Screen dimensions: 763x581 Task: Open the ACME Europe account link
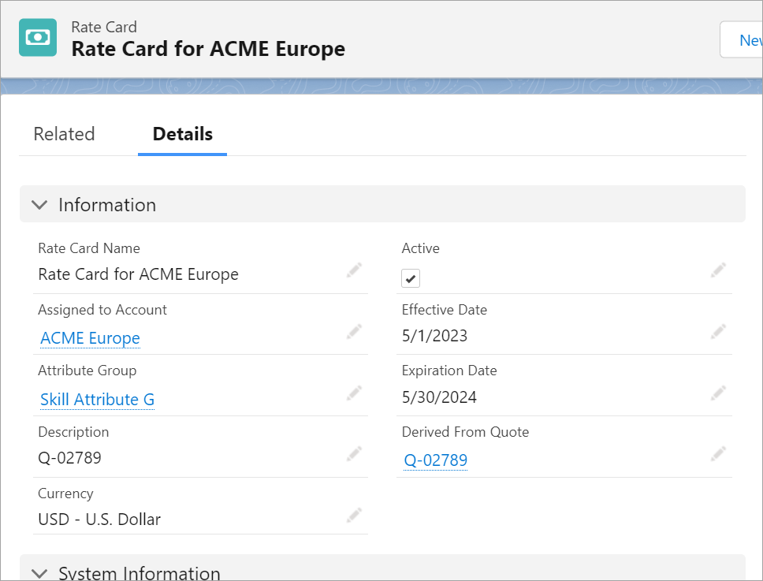[89, 338]
